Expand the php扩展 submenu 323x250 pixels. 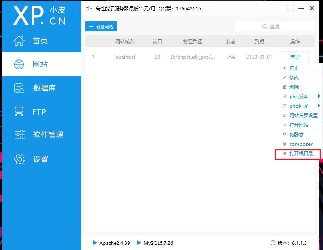(x=300, y=106)
